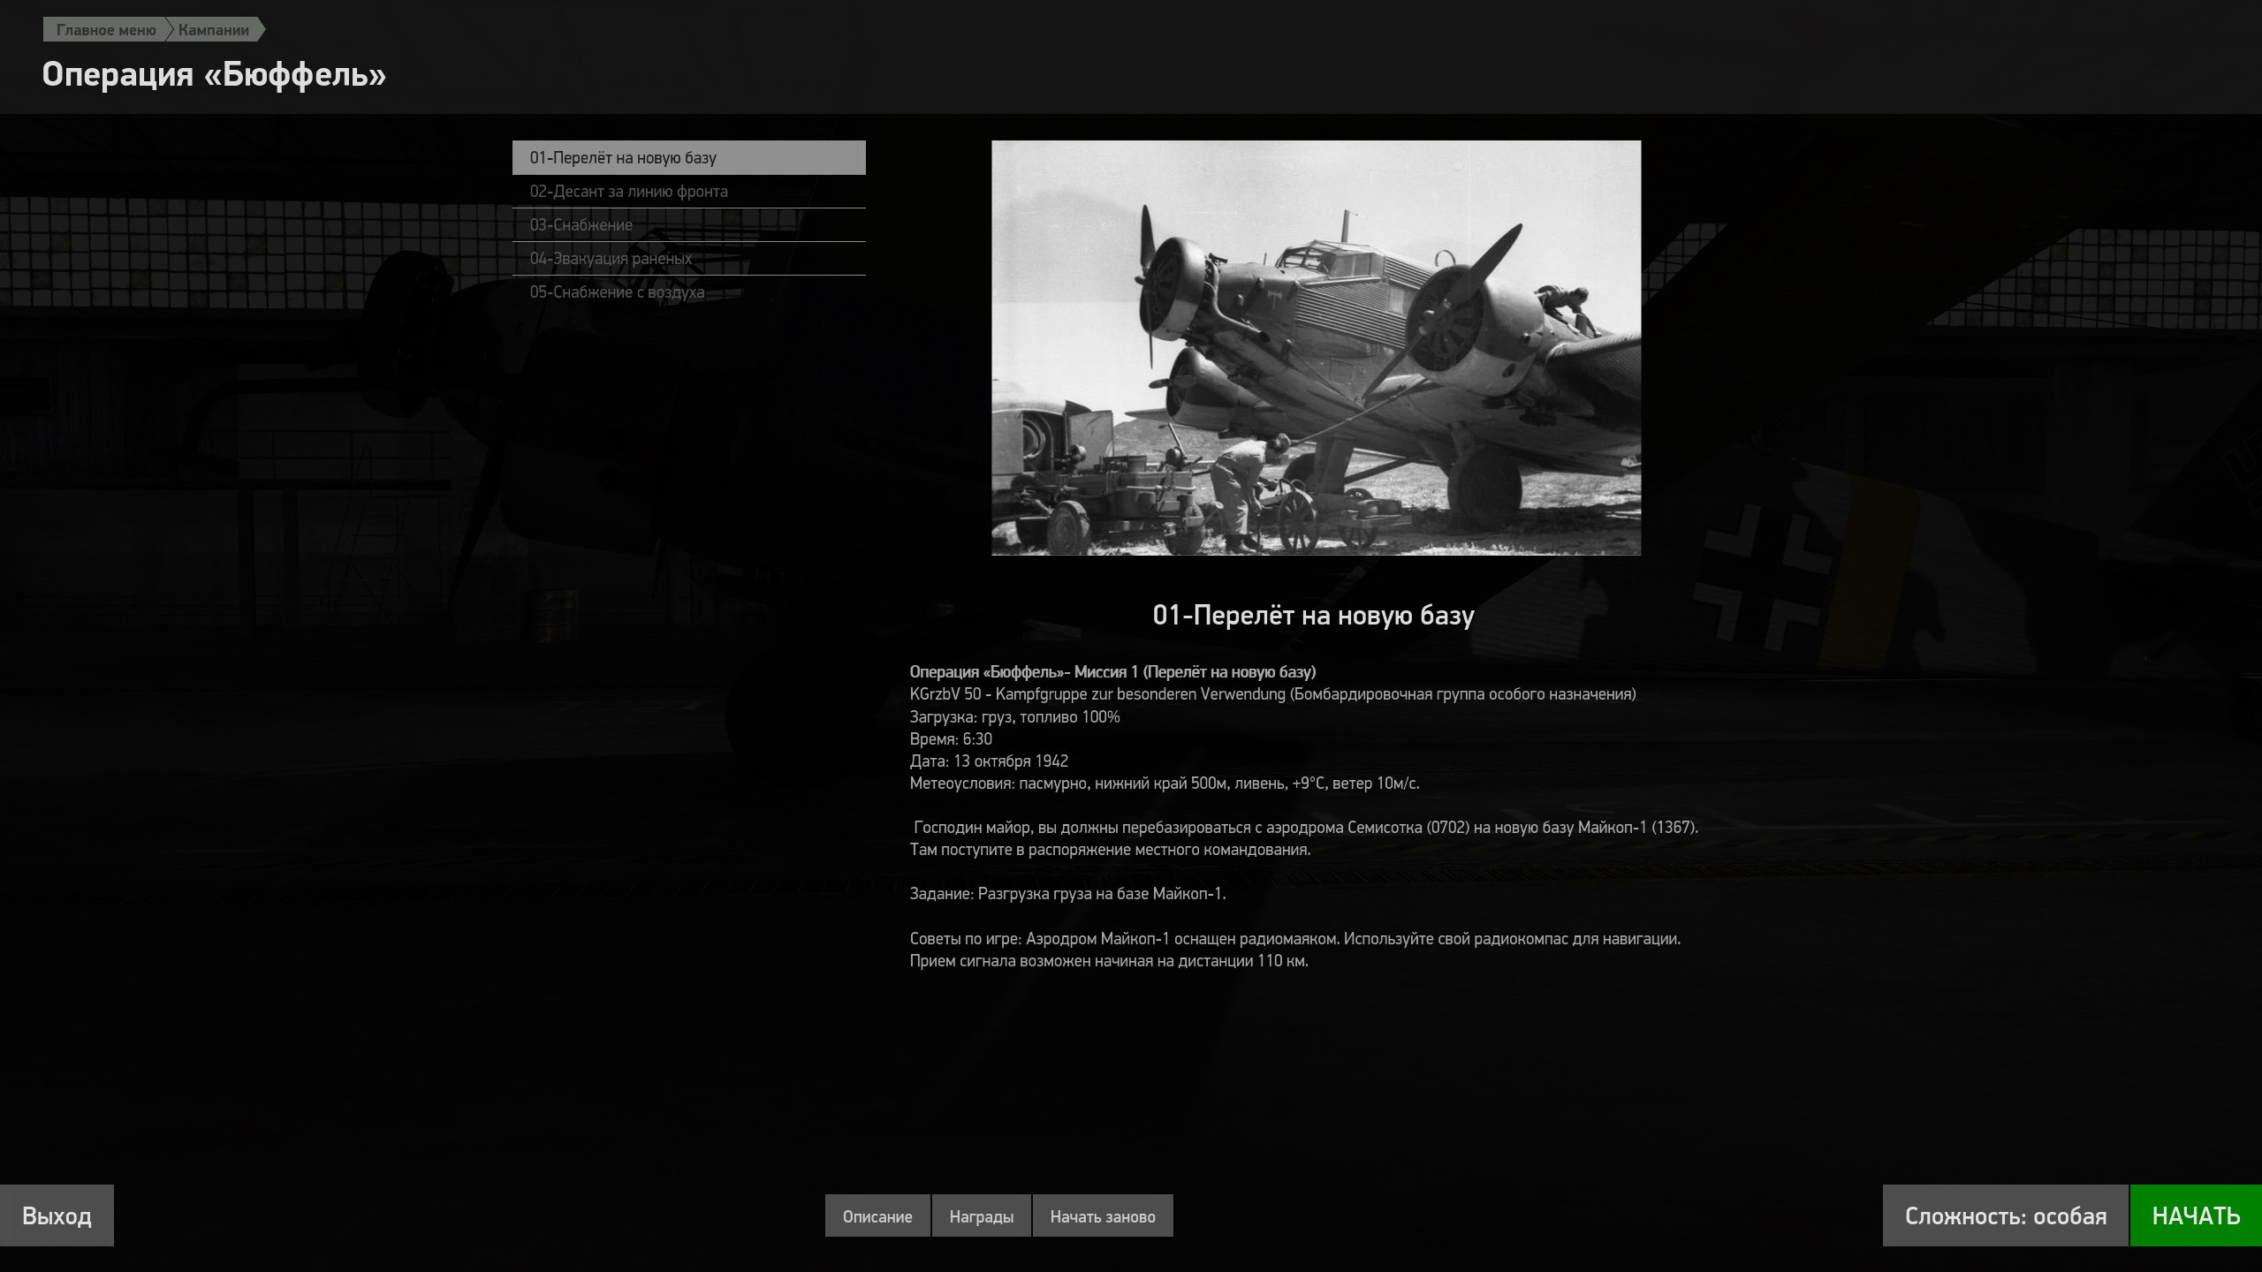Click the Советы по игре paragraph
2262x1272 pixels.
[1294, 950]
